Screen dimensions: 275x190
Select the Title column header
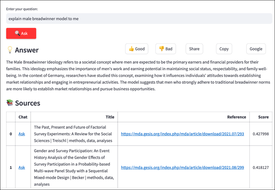pyautogui.click(x=110, y=117)
